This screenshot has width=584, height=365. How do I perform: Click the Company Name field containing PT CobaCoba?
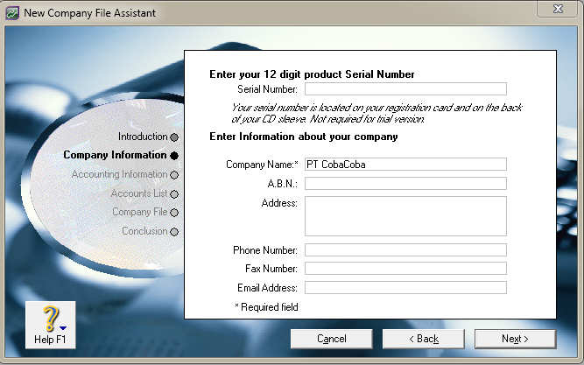click(405, 165)
